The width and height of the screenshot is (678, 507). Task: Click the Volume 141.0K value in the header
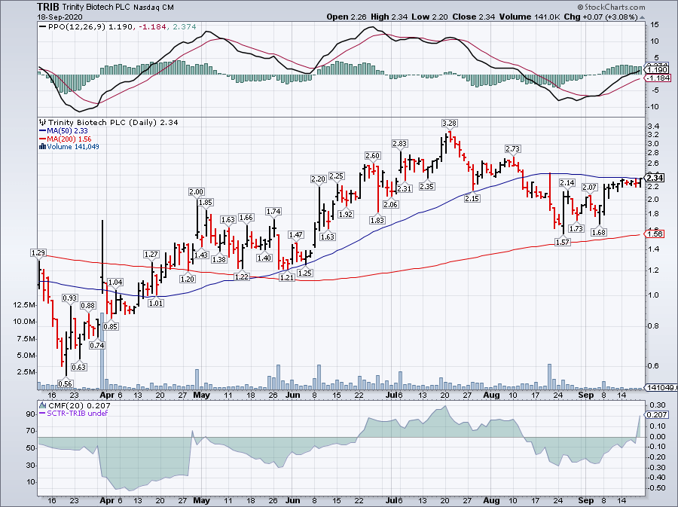click(x=530, y=17)
